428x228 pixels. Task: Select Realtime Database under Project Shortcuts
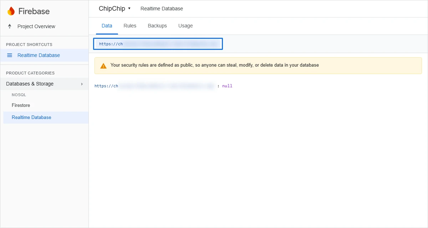pyautogui.click(x=44, y=55)
